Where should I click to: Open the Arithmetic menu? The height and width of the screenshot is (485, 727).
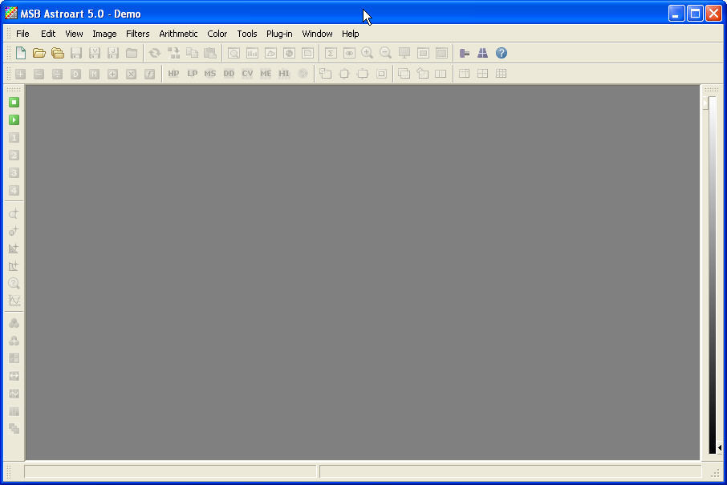178,34
